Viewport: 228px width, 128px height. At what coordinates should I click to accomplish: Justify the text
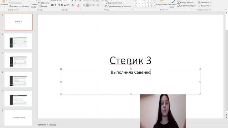[x=93, y=5]
